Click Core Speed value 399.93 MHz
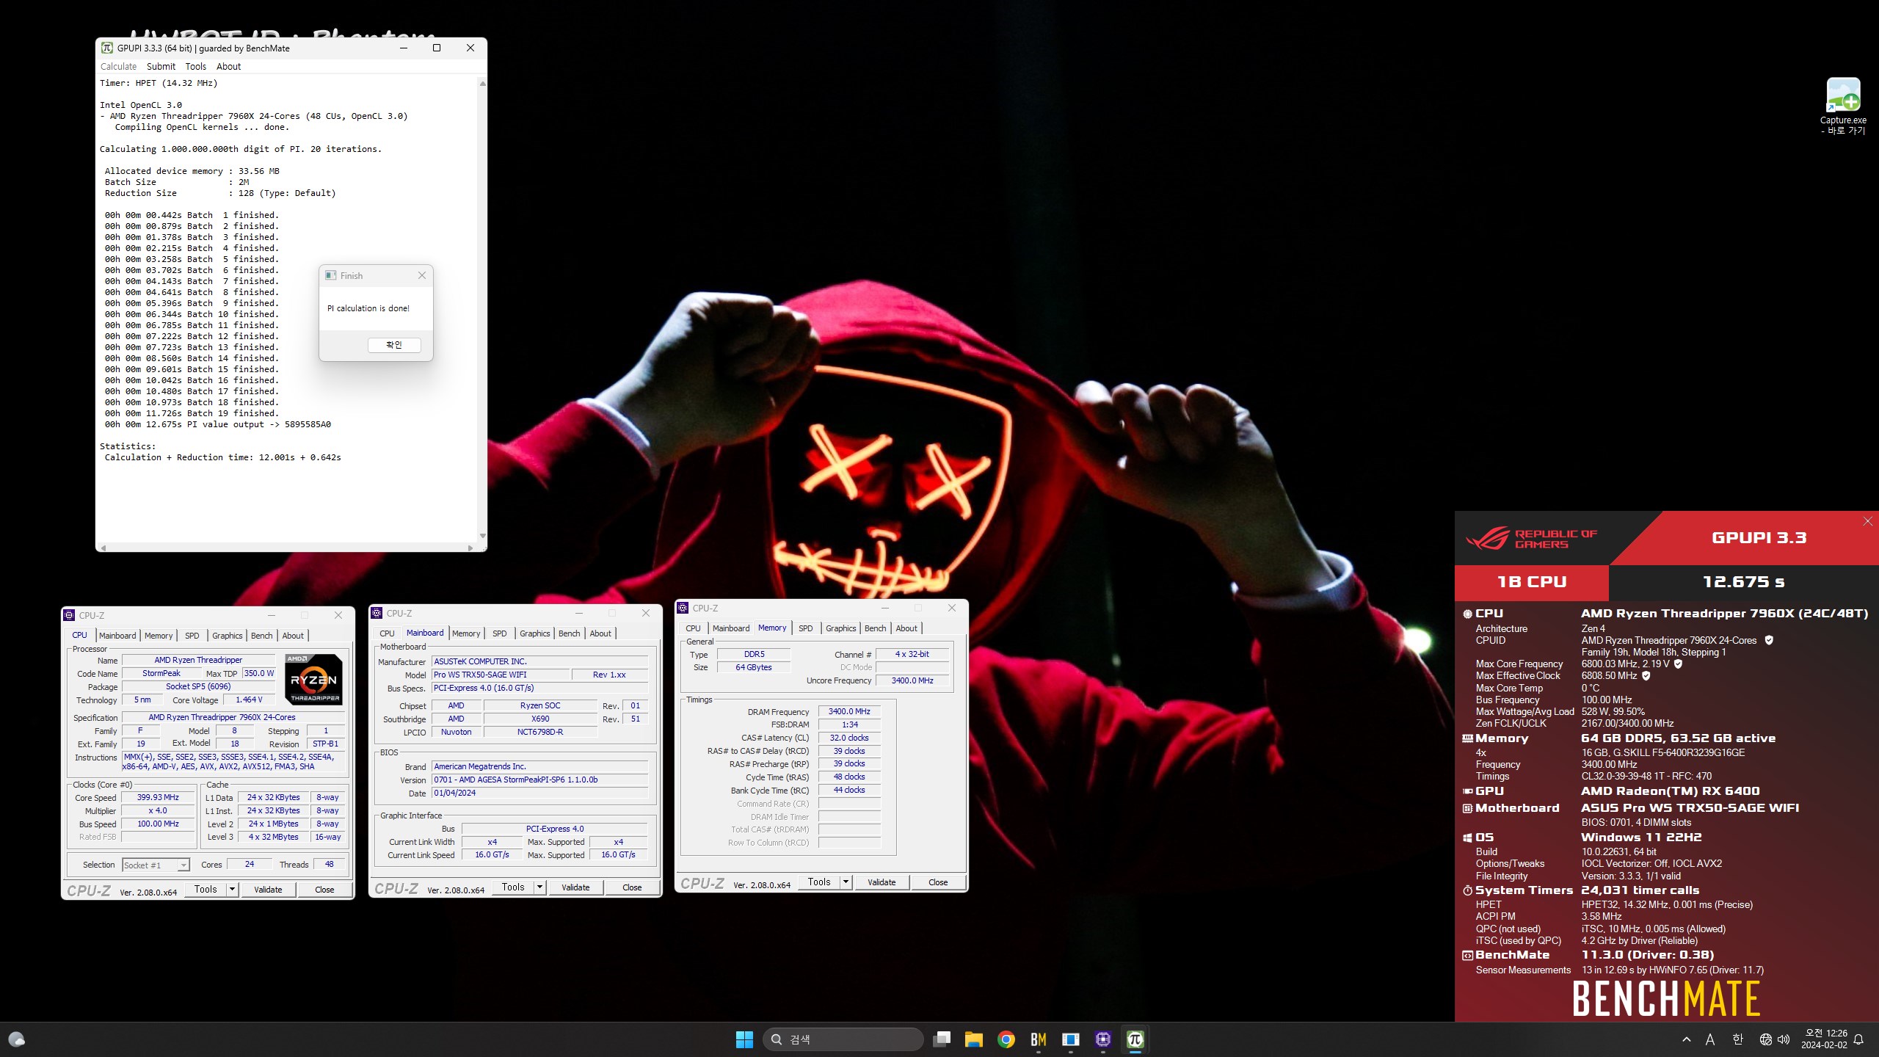Screen dimensions: 1879x1057 point(159,797)
